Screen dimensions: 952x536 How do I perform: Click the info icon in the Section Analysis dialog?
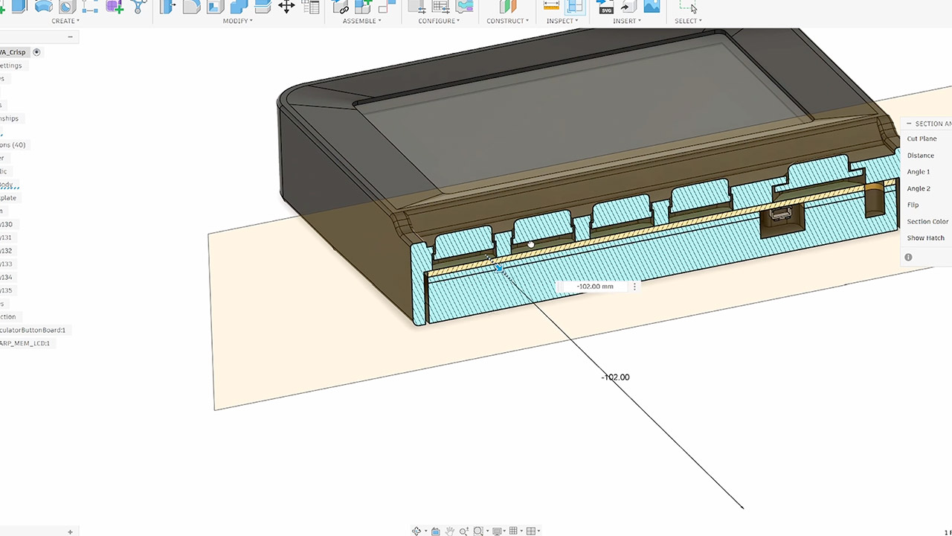[908, 257]
